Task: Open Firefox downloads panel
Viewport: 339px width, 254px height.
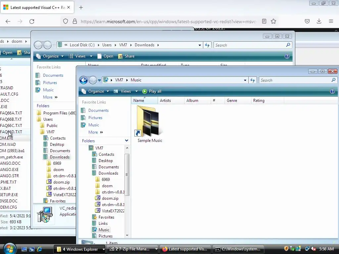Action: click(x=319, y=21)
